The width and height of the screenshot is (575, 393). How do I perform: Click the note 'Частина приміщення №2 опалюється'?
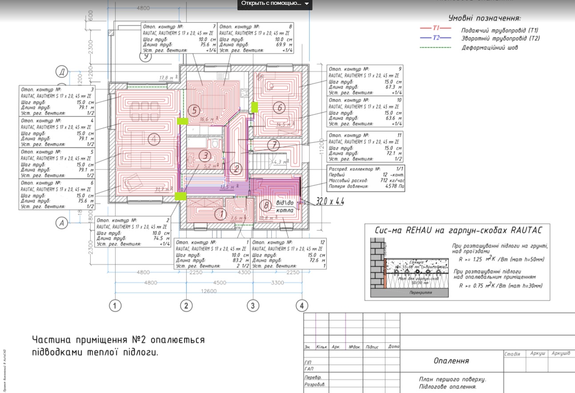[x=118, y=340]
